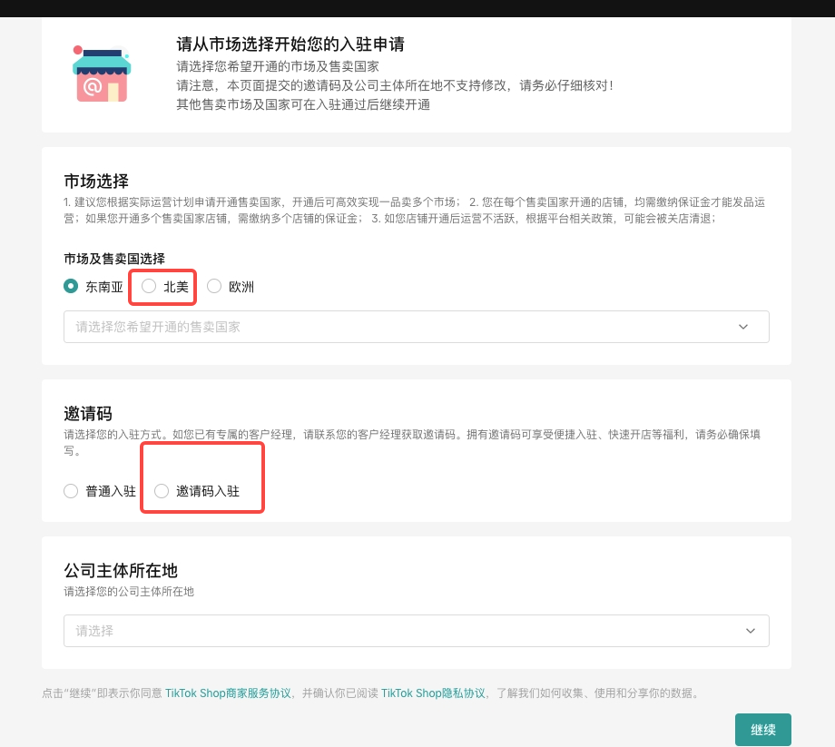
Task: Select the 东南亚 market radio button
Action: 71,287
